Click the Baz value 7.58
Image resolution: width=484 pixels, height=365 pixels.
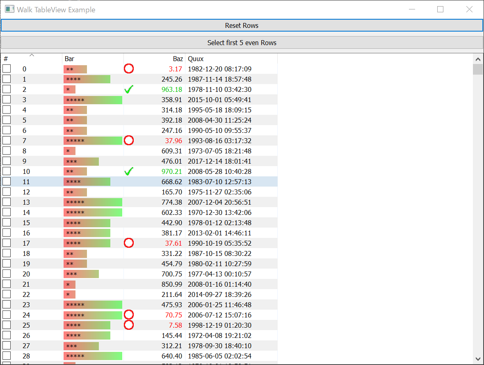click(x=175, y=325)
